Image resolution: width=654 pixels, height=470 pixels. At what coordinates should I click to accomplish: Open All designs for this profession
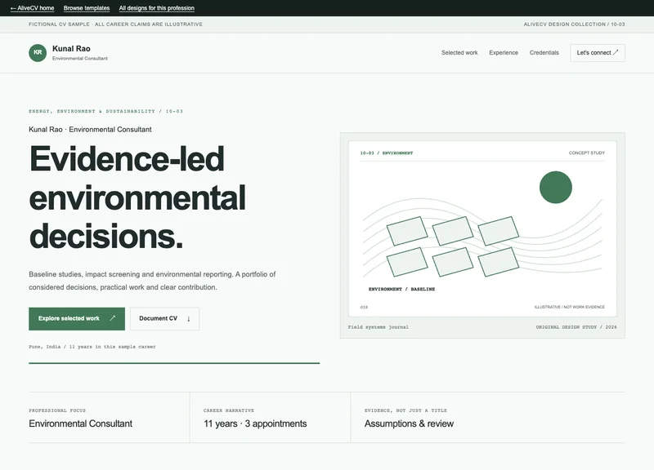coord(156,8)
